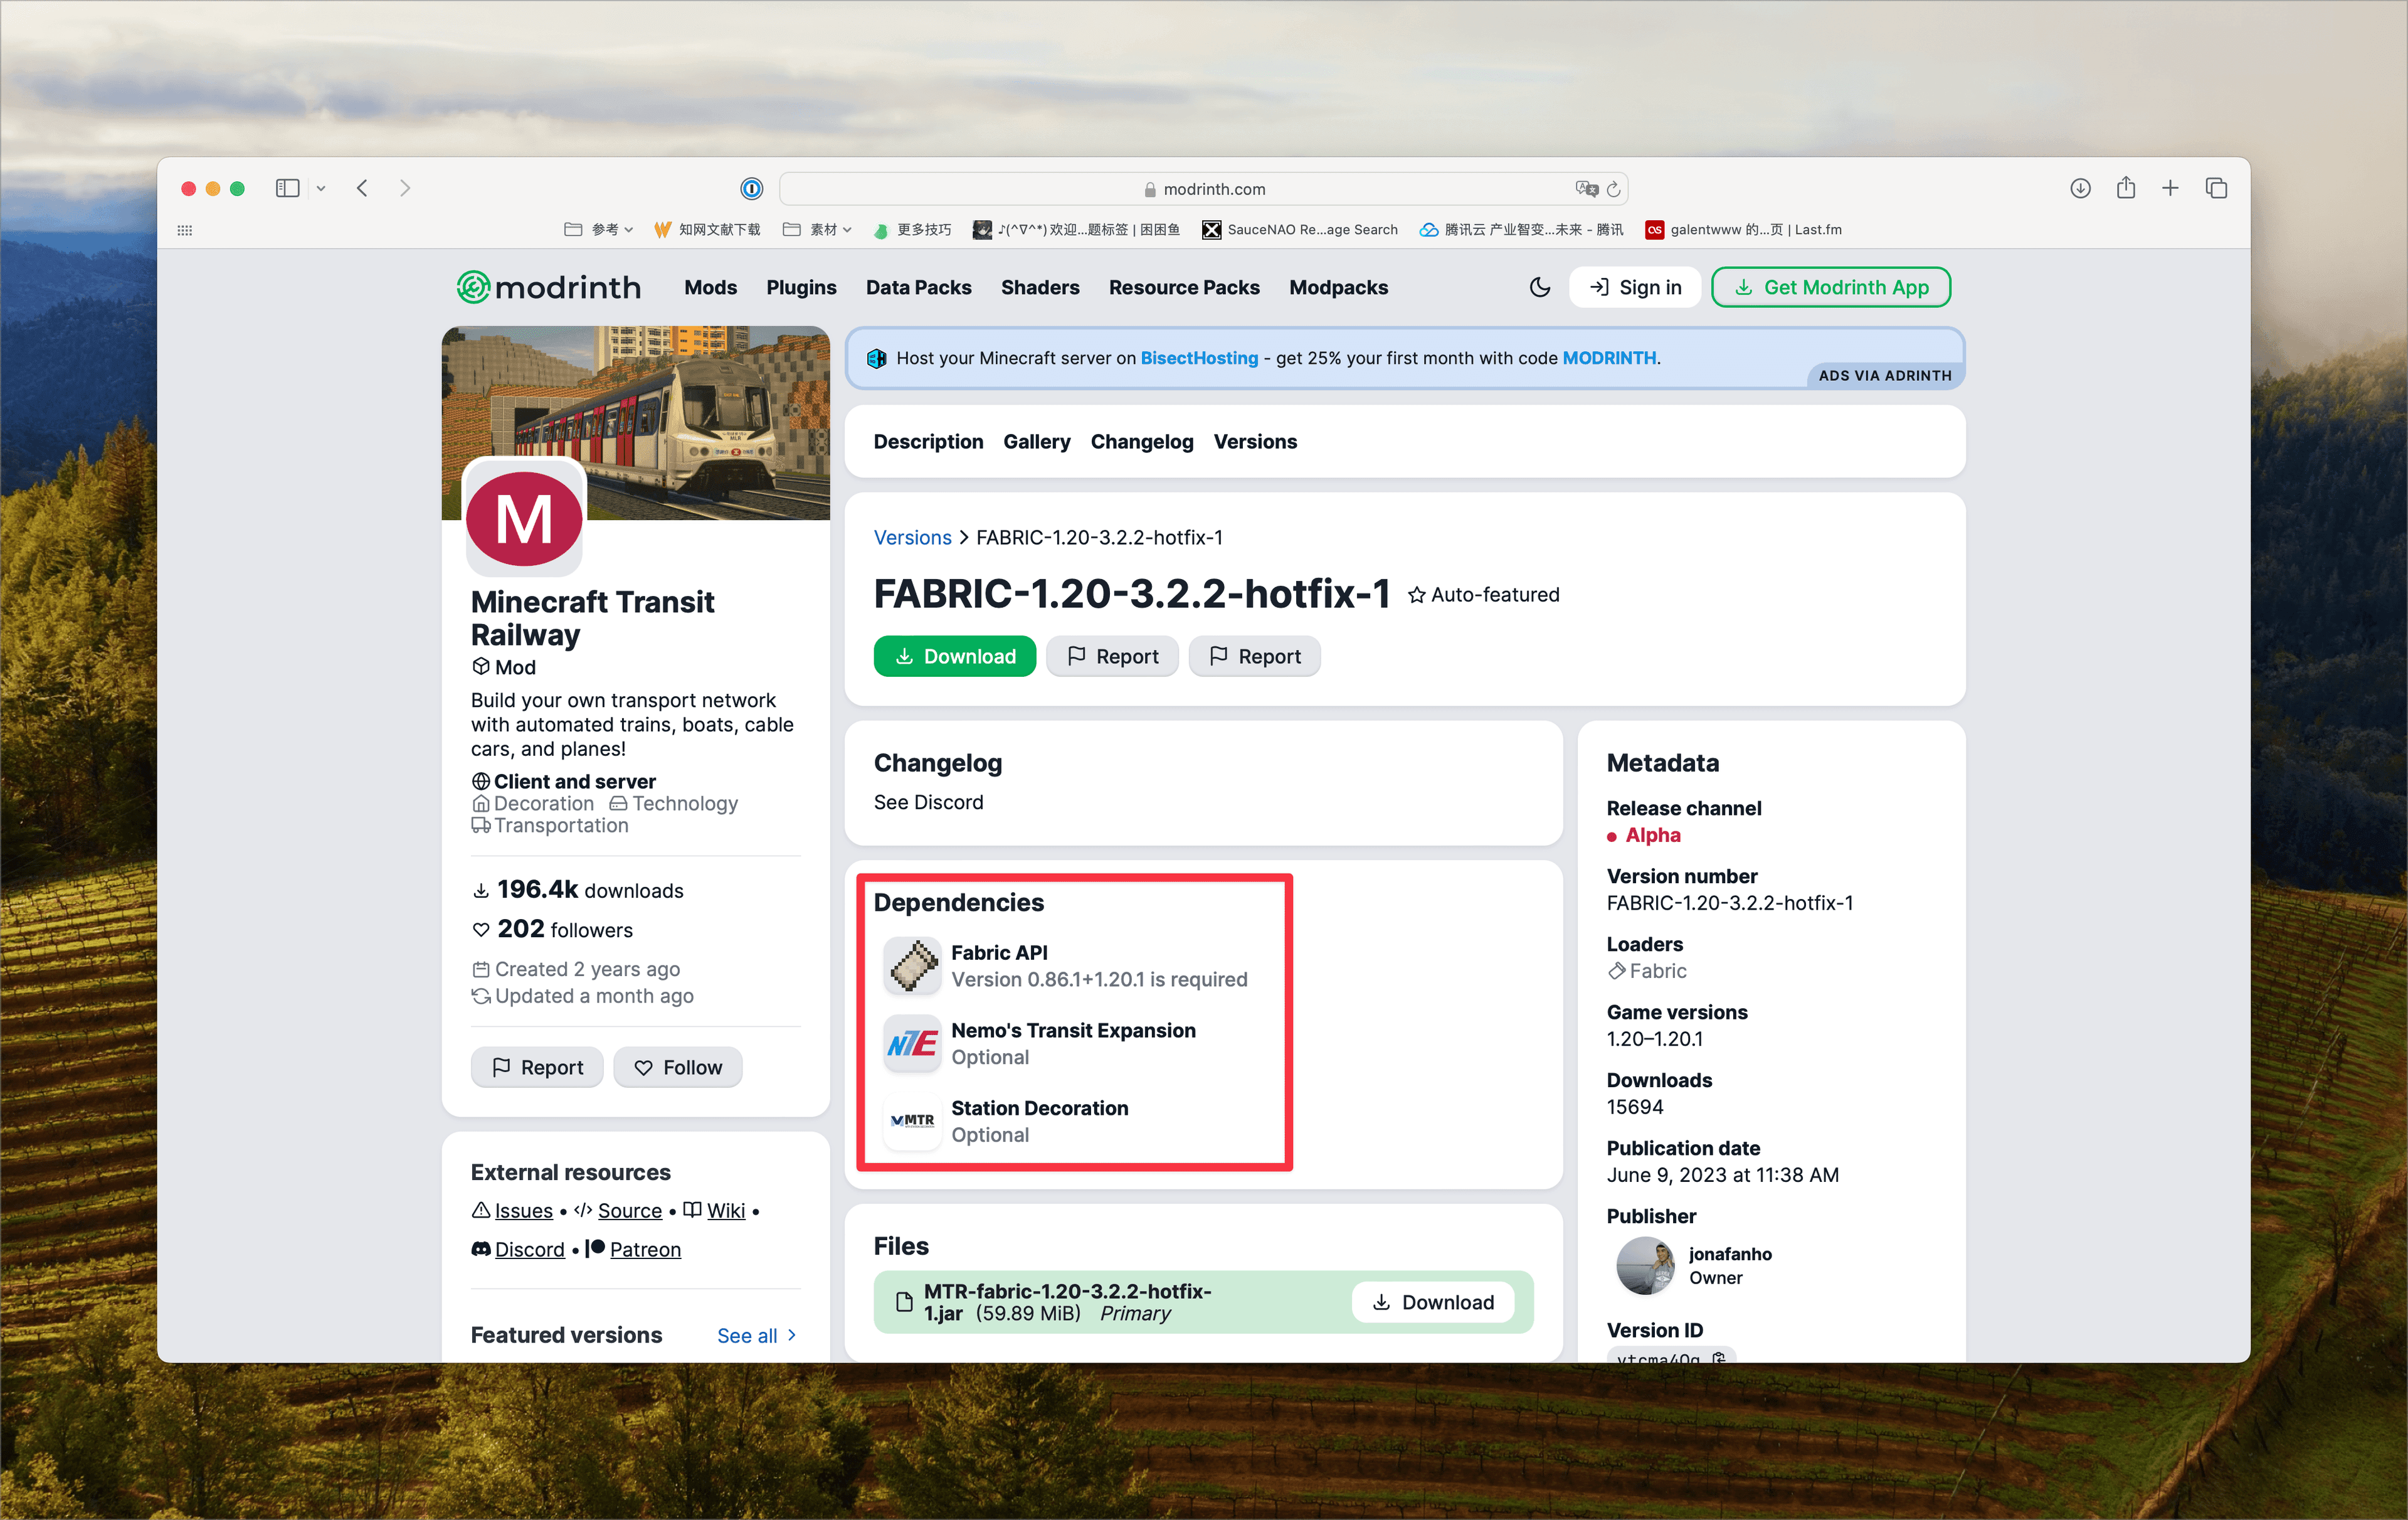Click the green Download button

point(954,656)
